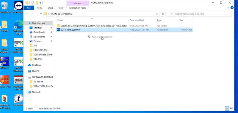Select the SOFTWARE AUTOMO drive in sidebar

[x=42, y=77]
